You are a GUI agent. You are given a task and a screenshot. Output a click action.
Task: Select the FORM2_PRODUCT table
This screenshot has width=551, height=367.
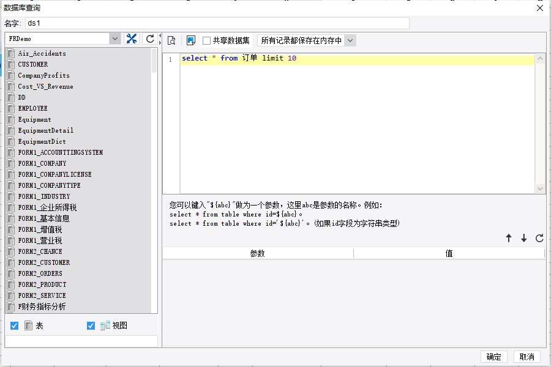(x=42, y=284)
